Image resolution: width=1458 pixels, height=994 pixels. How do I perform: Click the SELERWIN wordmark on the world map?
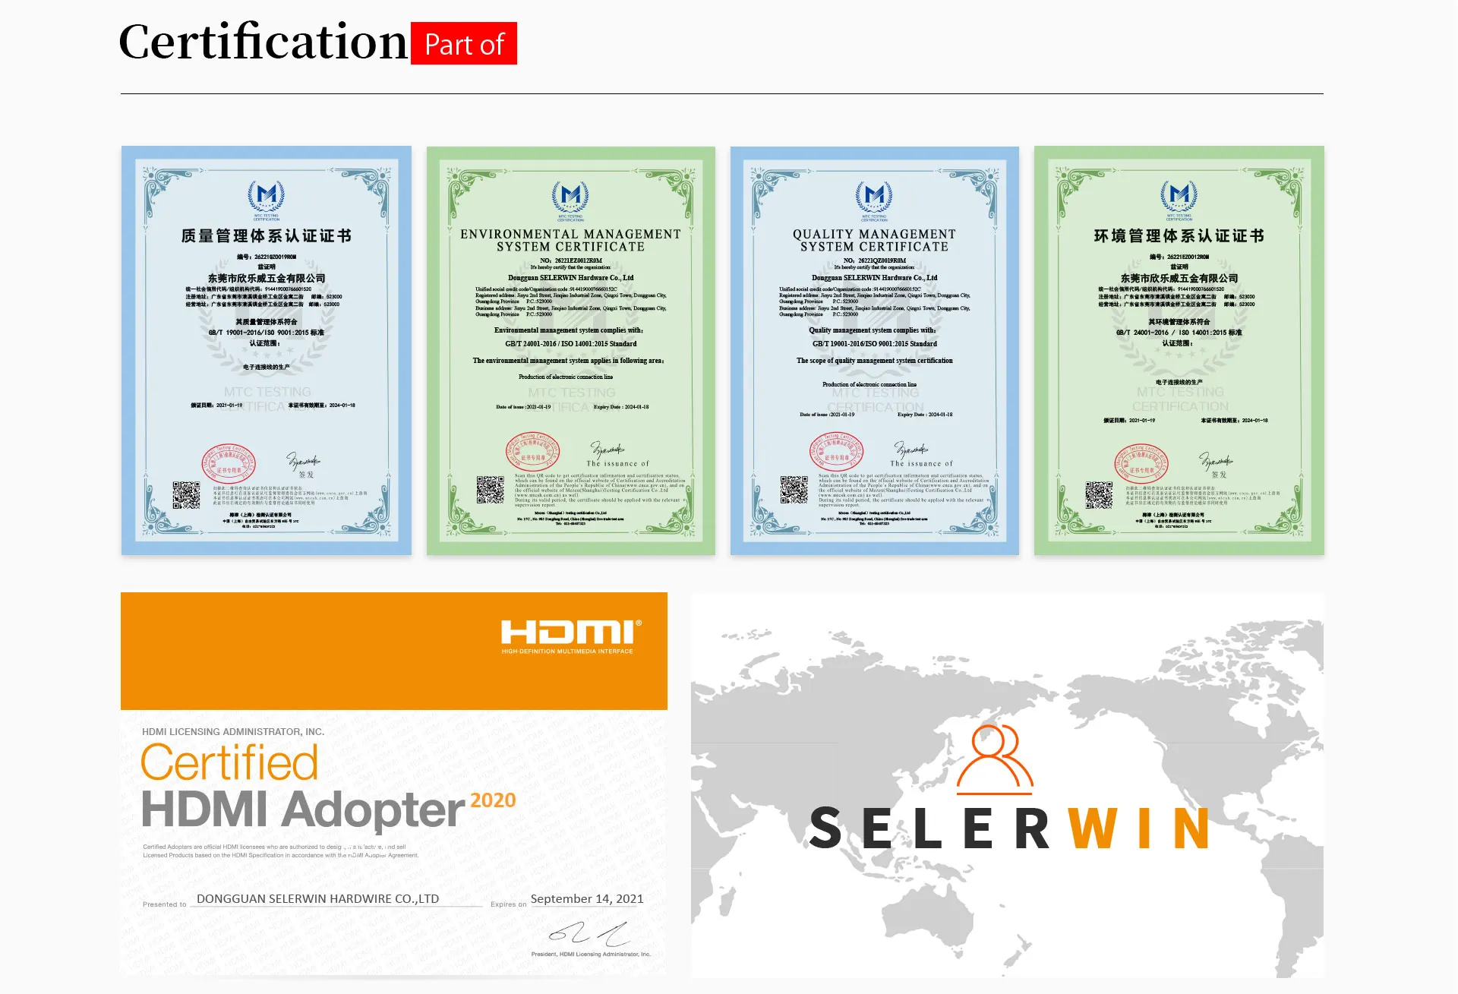[x=1009, y=828]
